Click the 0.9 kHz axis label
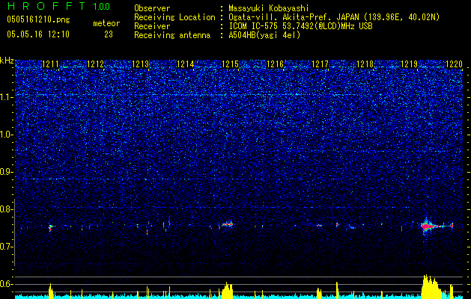Viewport: 471px width, 299px height. (x=6, y=172)
